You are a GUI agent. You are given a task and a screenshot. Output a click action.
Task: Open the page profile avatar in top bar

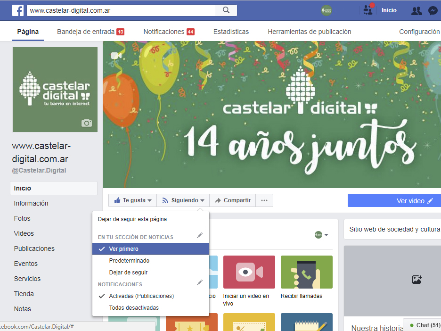[x=326, y=10]
